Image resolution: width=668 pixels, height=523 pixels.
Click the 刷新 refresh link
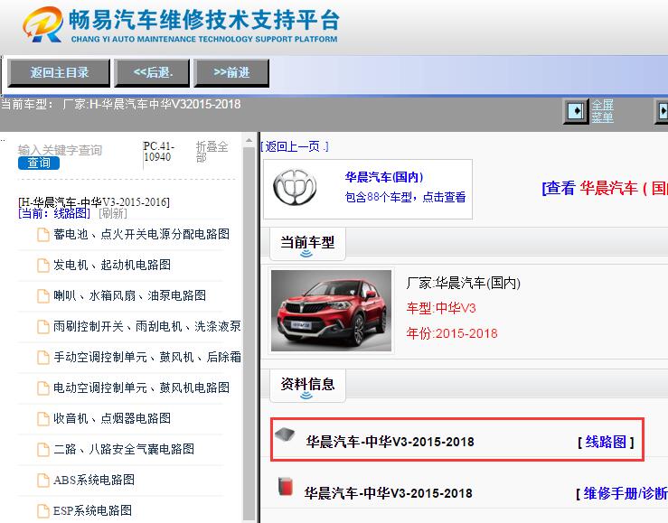113,213
